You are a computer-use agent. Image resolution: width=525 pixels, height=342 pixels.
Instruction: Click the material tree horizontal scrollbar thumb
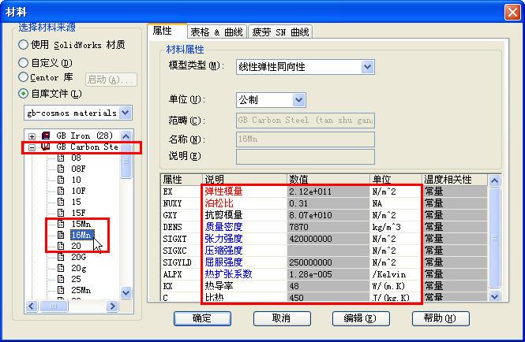coord(54,306)
